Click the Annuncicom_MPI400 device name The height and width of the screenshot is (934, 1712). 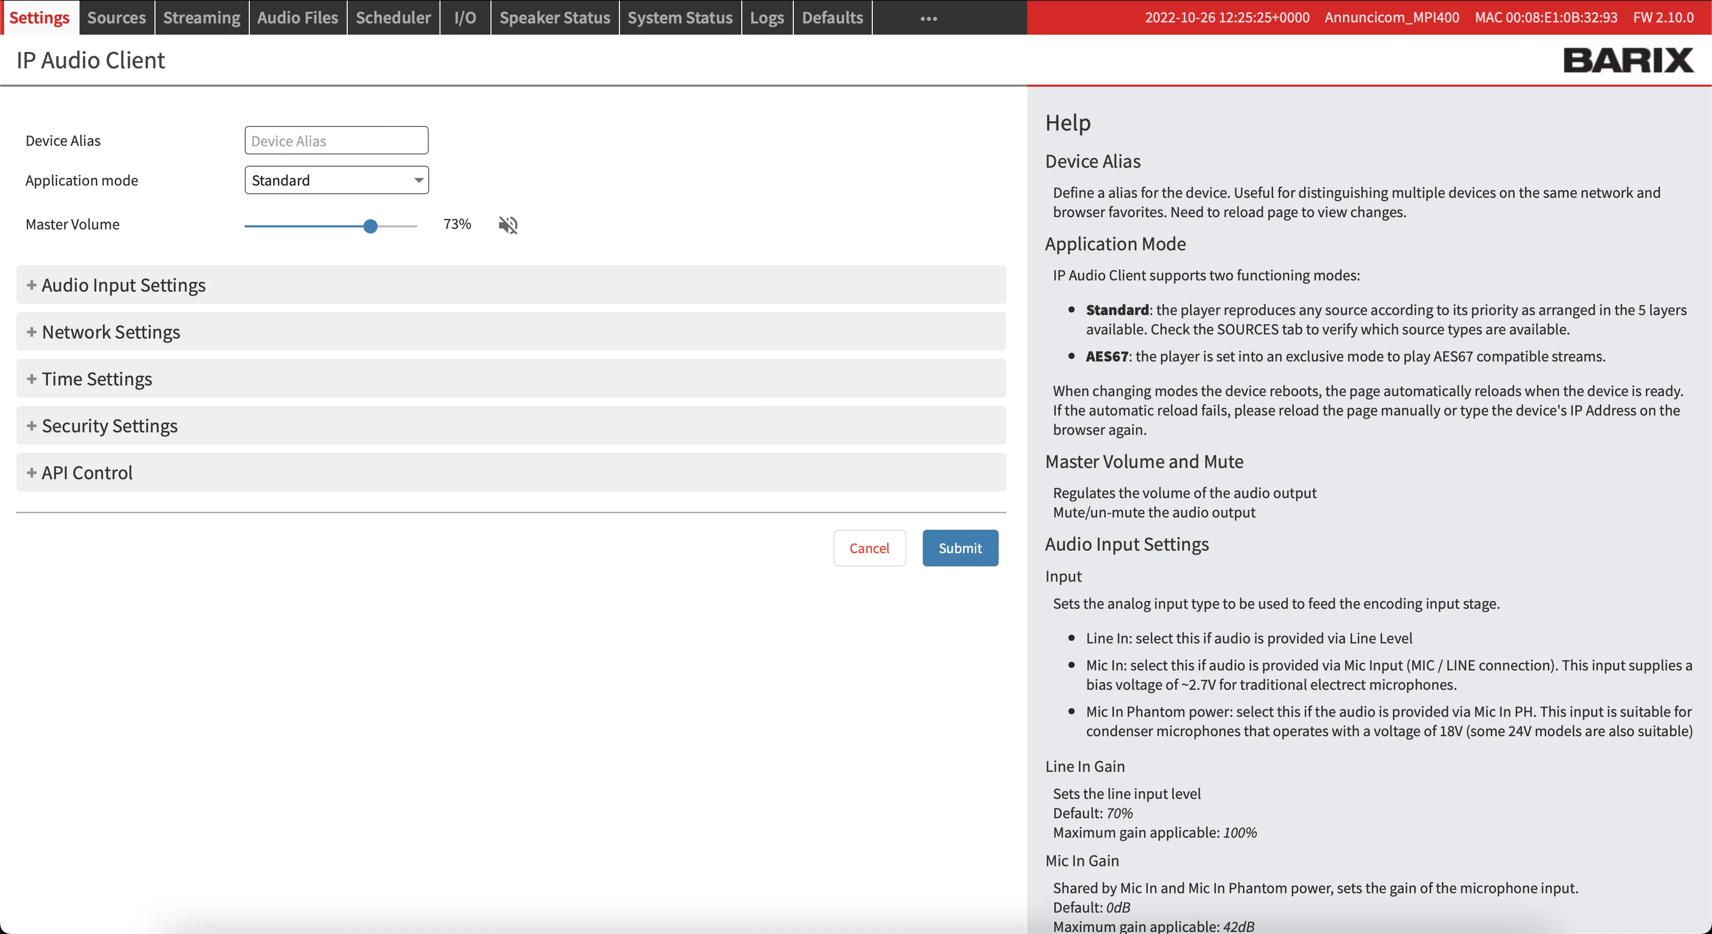point(1392,17)
